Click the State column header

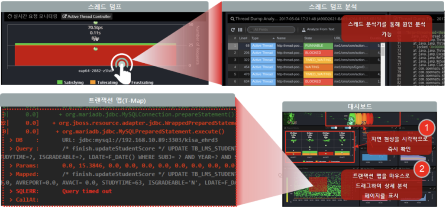(311, 38)
